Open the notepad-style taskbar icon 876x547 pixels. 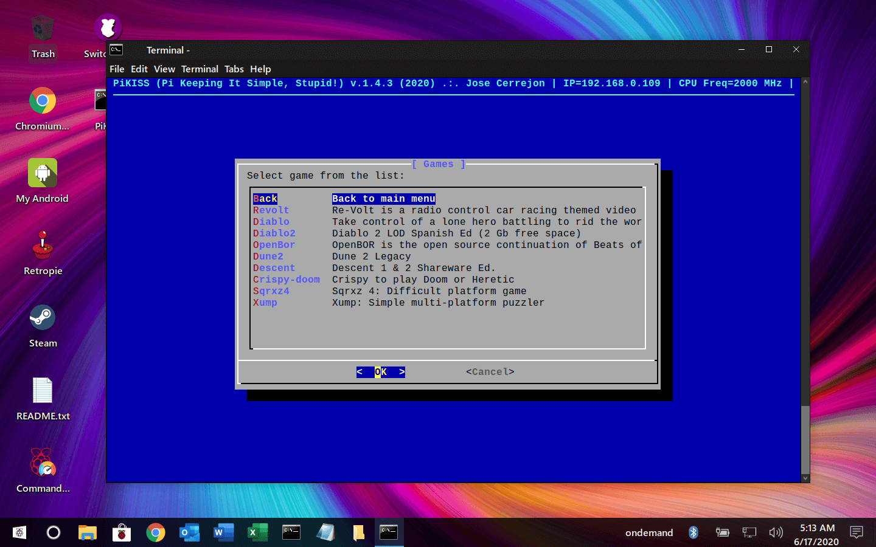click(x=326, y=532)
